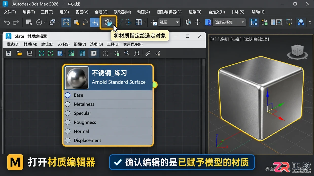Click the Roughness input socket circle
The height and width of the screenshot is (176, 314).
67,122
